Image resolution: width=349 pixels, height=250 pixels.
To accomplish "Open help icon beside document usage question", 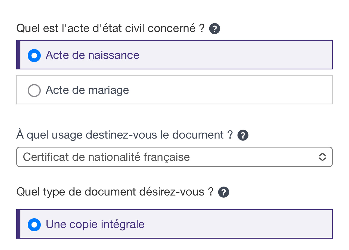I will click(243, 135).
